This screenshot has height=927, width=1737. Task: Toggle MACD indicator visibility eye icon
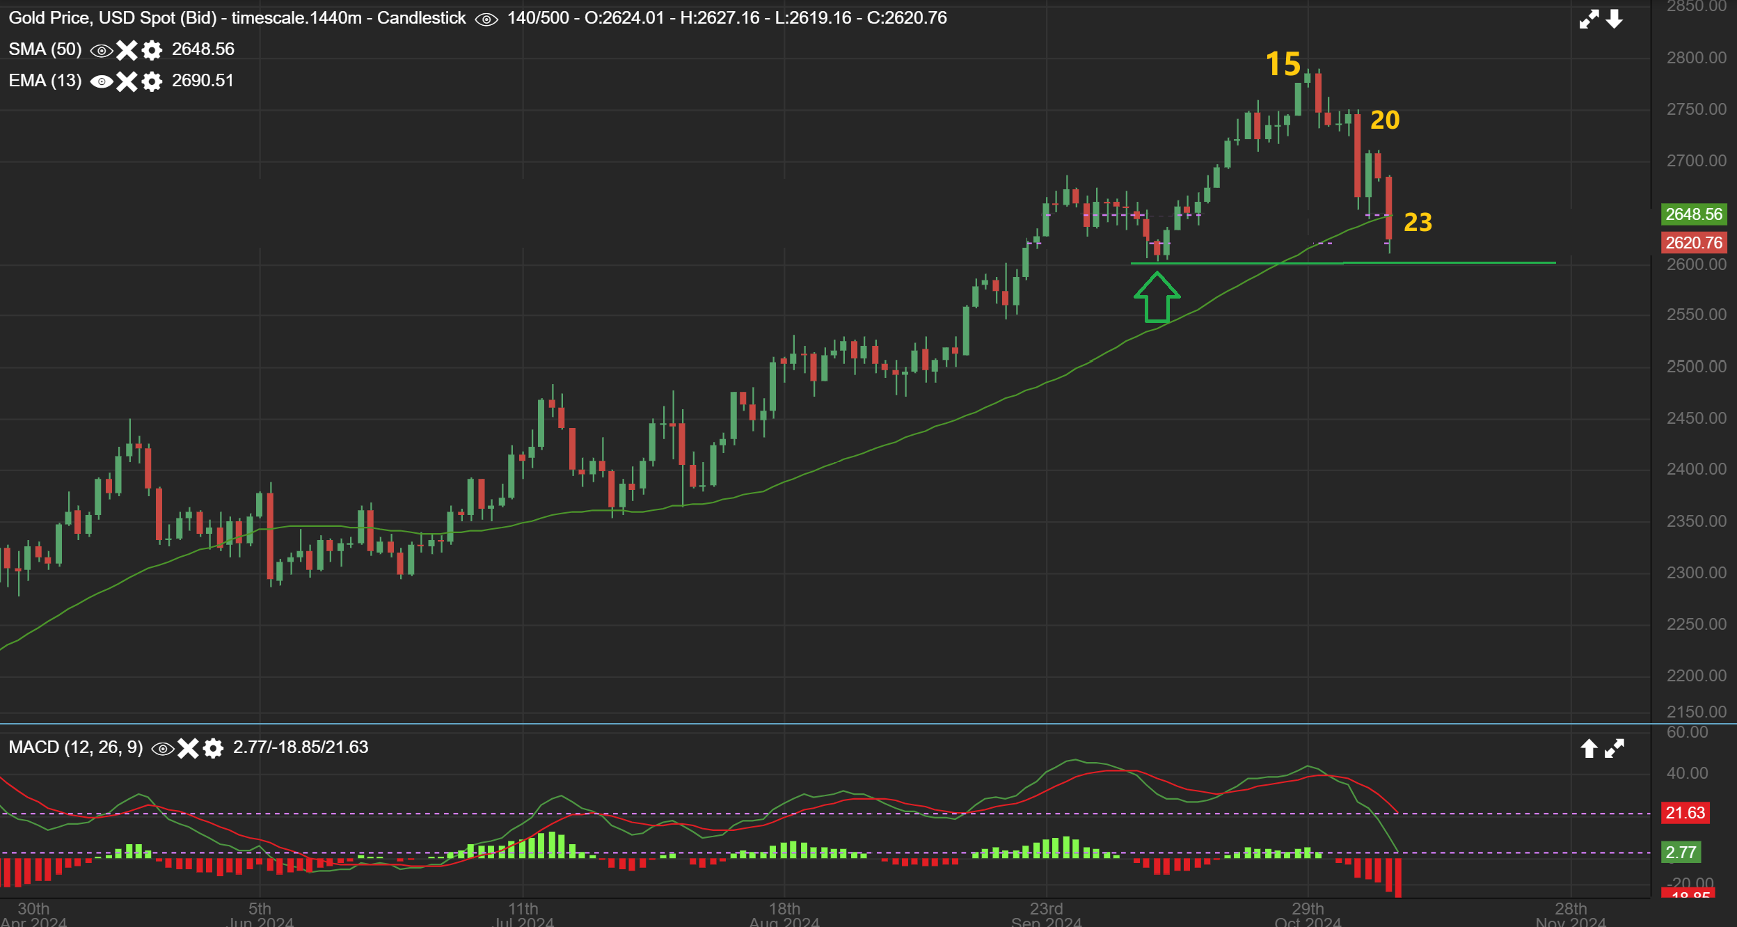tap(163, 749)
